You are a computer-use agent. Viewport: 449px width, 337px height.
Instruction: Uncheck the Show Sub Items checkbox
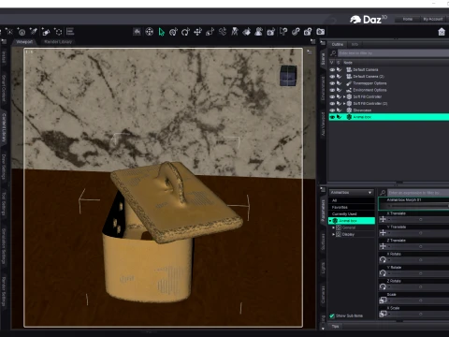click(332, 315)
